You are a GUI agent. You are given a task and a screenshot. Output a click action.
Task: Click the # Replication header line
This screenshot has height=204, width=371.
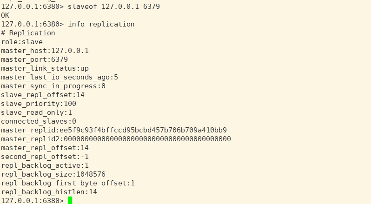pos(28,33)
